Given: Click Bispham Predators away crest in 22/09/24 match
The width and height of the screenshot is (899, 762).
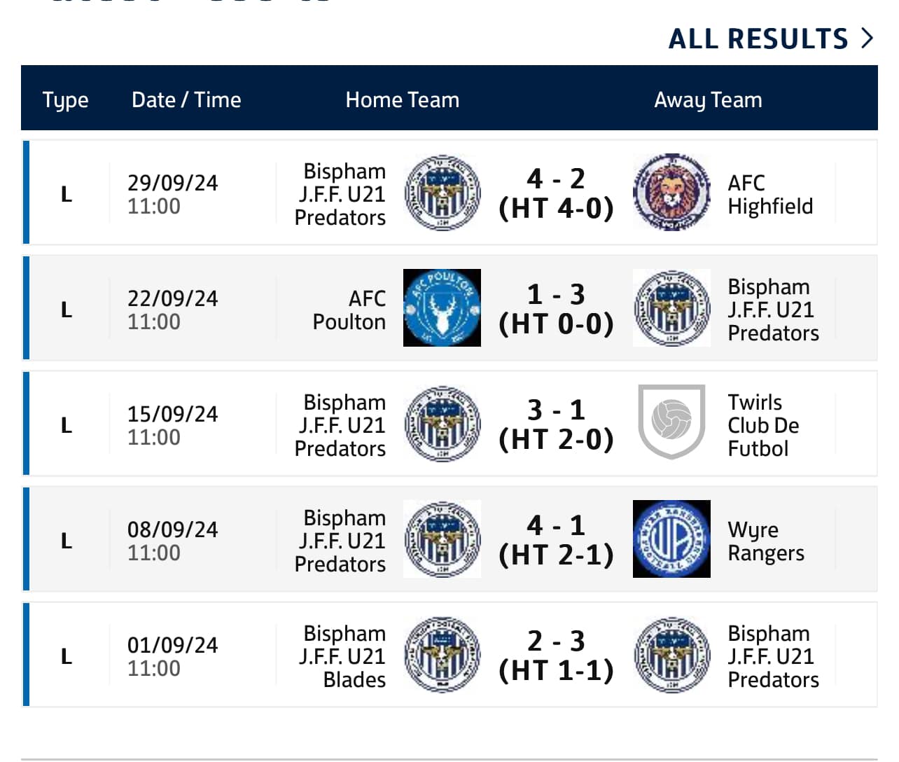Looking at the screenshot, I should (x=671, y=308).
